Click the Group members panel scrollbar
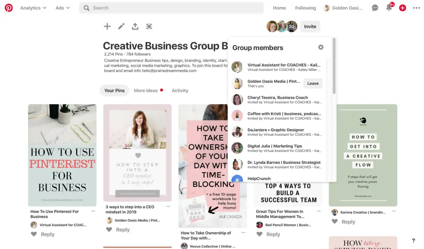 (x=334, y=66)
